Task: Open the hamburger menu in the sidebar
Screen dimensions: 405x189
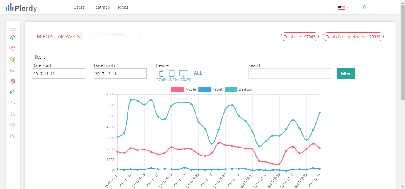Action: click(x=13, y=29)
